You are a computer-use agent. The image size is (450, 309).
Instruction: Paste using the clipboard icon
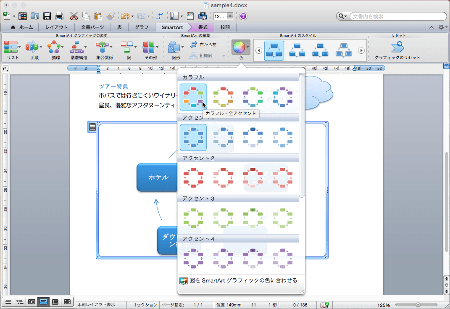98,16
